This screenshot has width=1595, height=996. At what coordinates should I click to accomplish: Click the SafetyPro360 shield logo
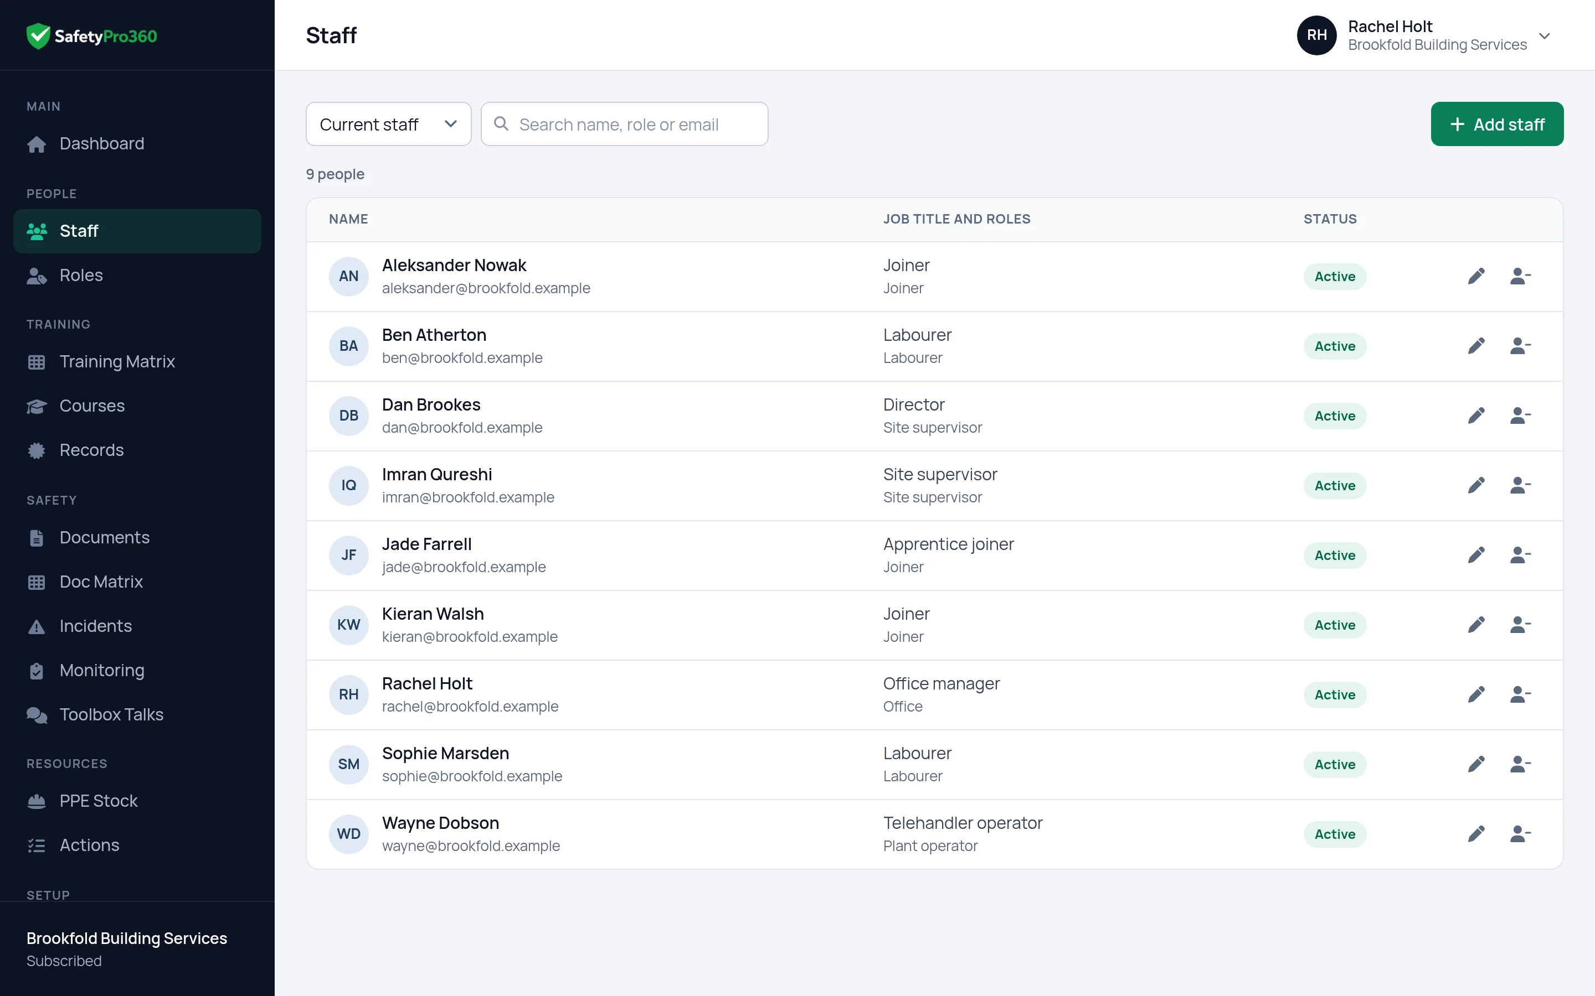[x=38, y=35]
